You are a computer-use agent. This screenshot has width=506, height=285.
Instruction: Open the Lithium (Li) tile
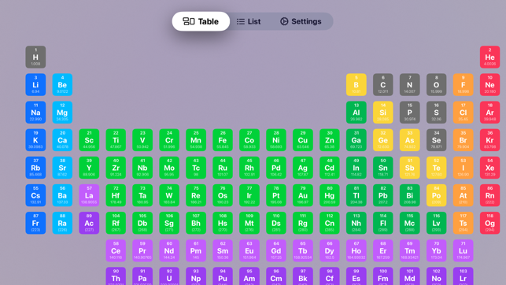[x=35, y=84]
